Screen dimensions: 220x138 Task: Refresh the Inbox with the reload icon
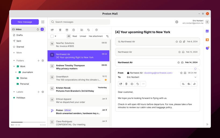(x=38, y=29)
